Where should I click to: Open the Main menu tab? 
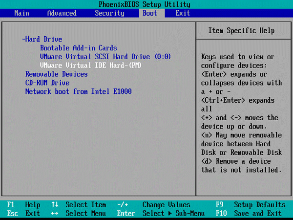tap(21, 13)
